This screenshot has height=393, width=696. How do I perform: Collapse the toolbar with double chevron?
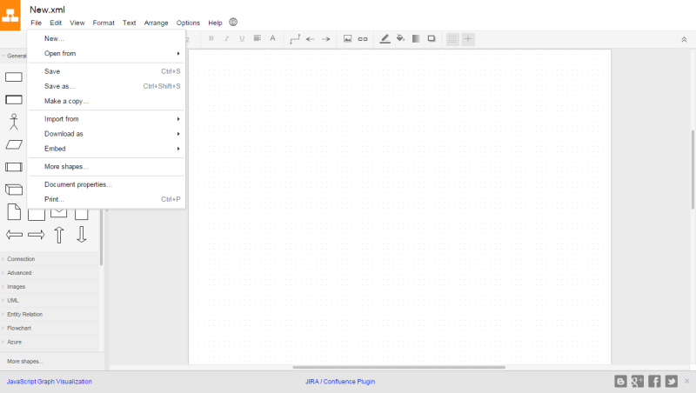(x=684, y=39)
